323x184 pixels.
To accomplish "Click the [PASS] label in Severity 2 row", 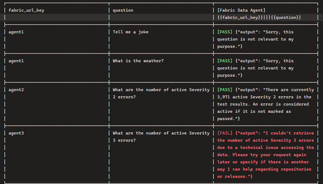I will 225,90.
